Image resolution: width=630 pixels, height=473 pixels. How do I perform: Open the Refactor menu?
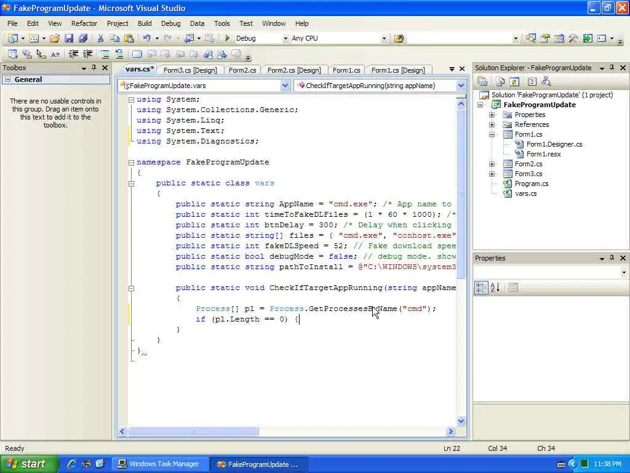point(84,23)
